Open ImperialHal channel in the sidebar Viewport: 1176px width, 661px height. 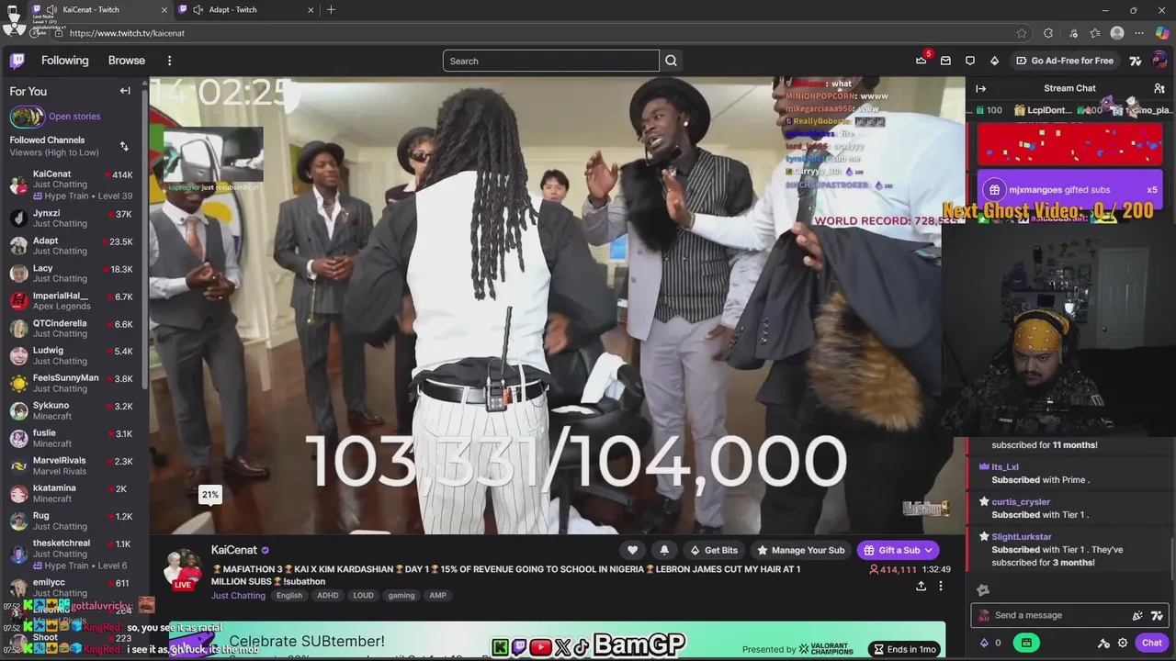click(x=73, y=300)
